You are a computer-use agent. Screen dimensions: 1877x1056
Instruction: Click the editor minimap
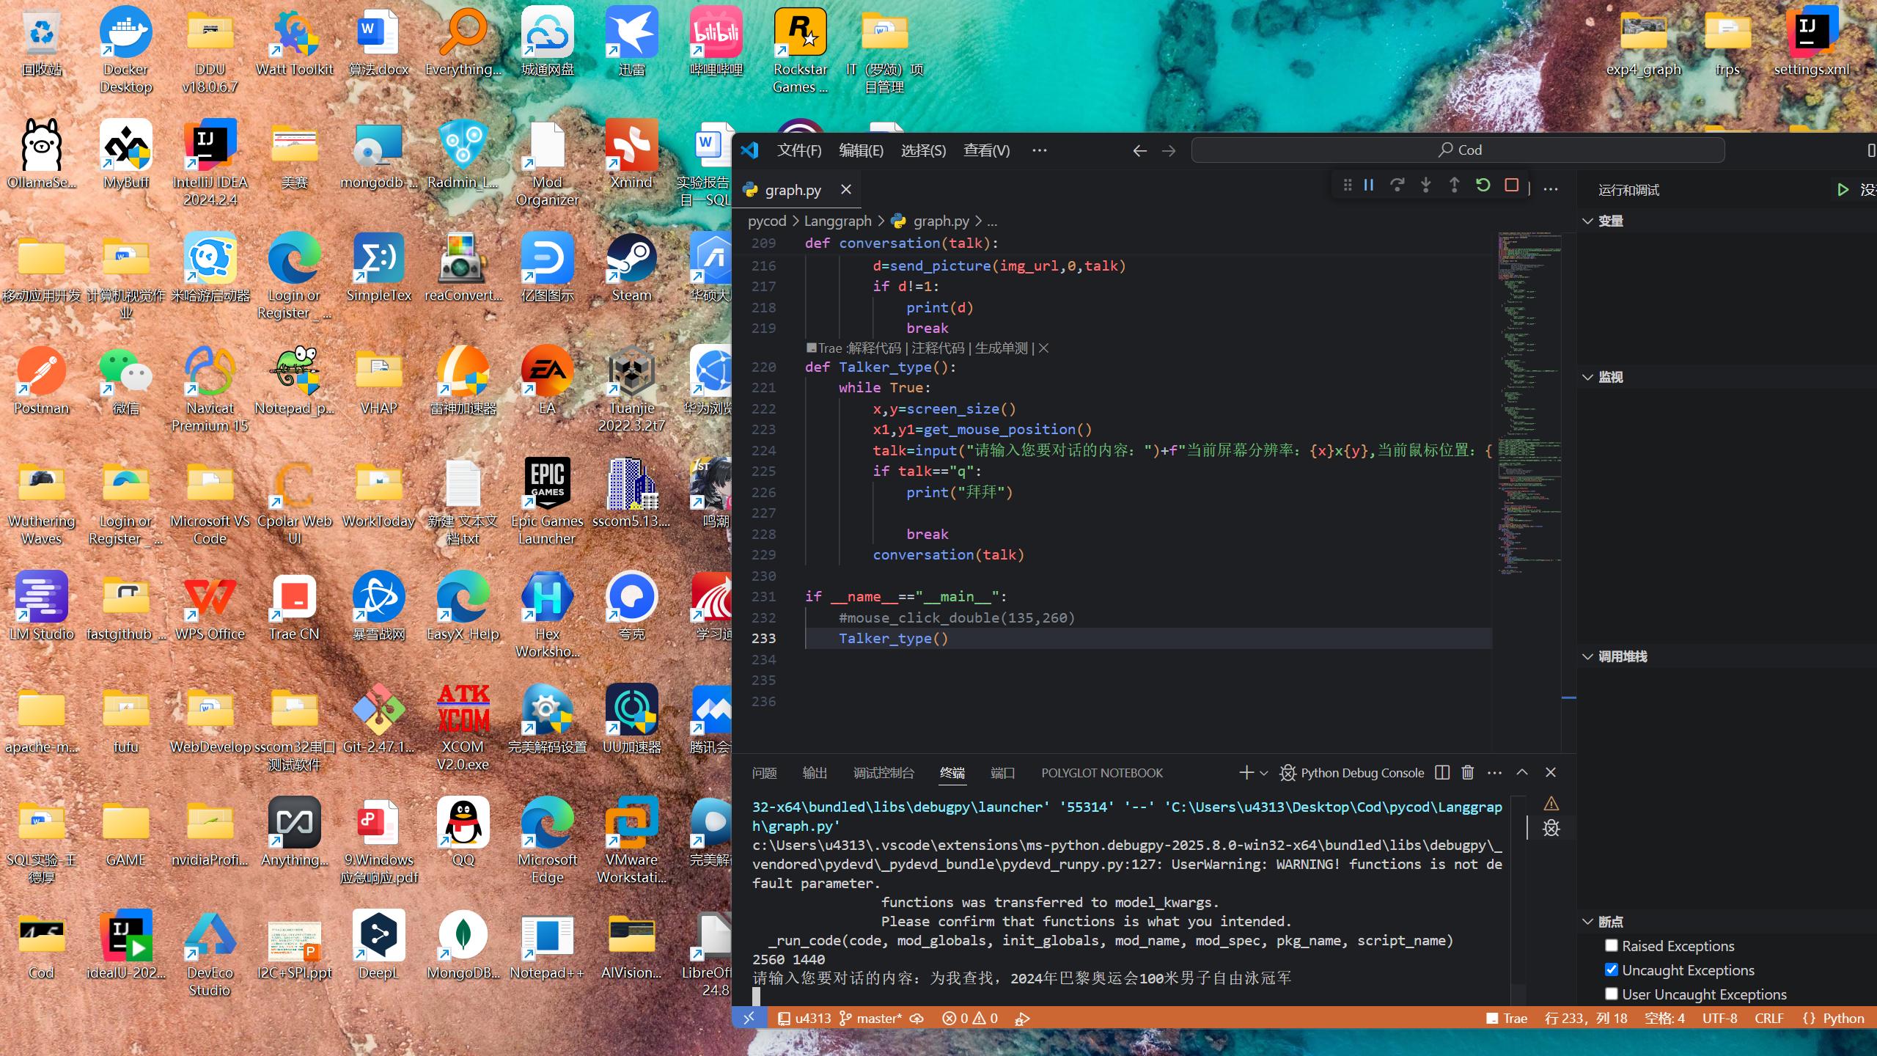pos(1529,403)
